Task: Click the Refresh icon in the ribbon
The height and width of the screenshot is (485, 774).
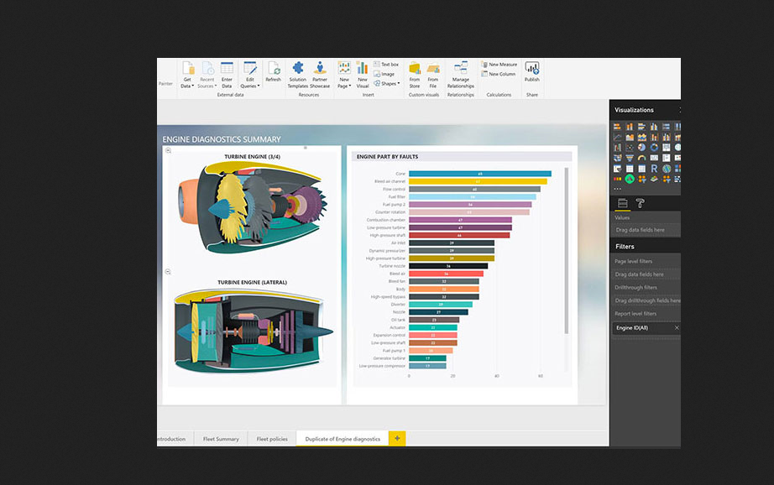Action: (x=274, y=70)
